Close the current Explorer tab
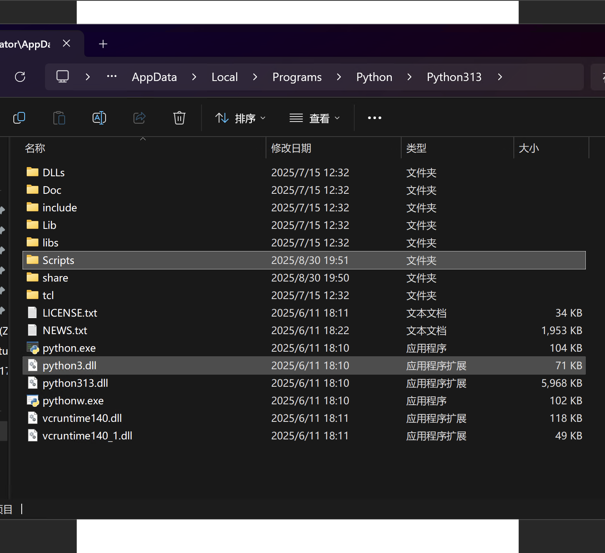This screenshot has height=553, width=605. coord(66,43)
